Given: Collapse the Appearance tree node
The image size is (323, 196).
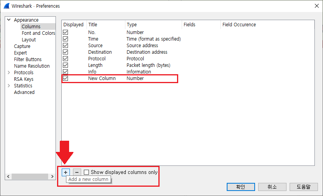Looking at the screenshot, I should (9, 20).
